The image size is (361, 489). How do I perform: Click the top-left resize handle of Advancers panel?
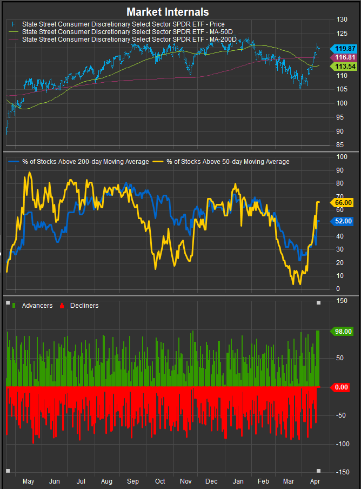(8, 302)
